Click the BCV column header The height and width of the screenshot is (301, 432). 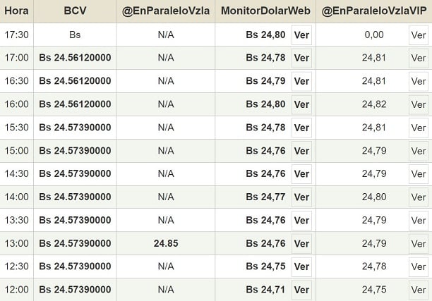(x=76, y=11)
